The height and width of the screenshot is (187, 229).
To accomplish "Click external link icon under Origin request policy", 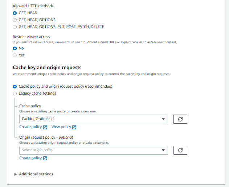I will [x=45, y=158].
